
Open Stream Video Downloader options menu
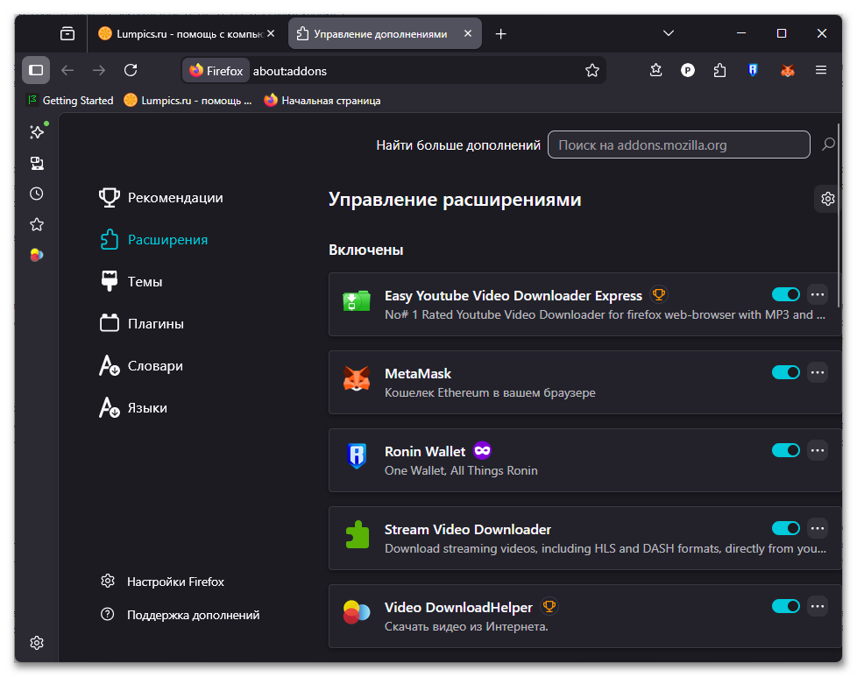[818, 528]
